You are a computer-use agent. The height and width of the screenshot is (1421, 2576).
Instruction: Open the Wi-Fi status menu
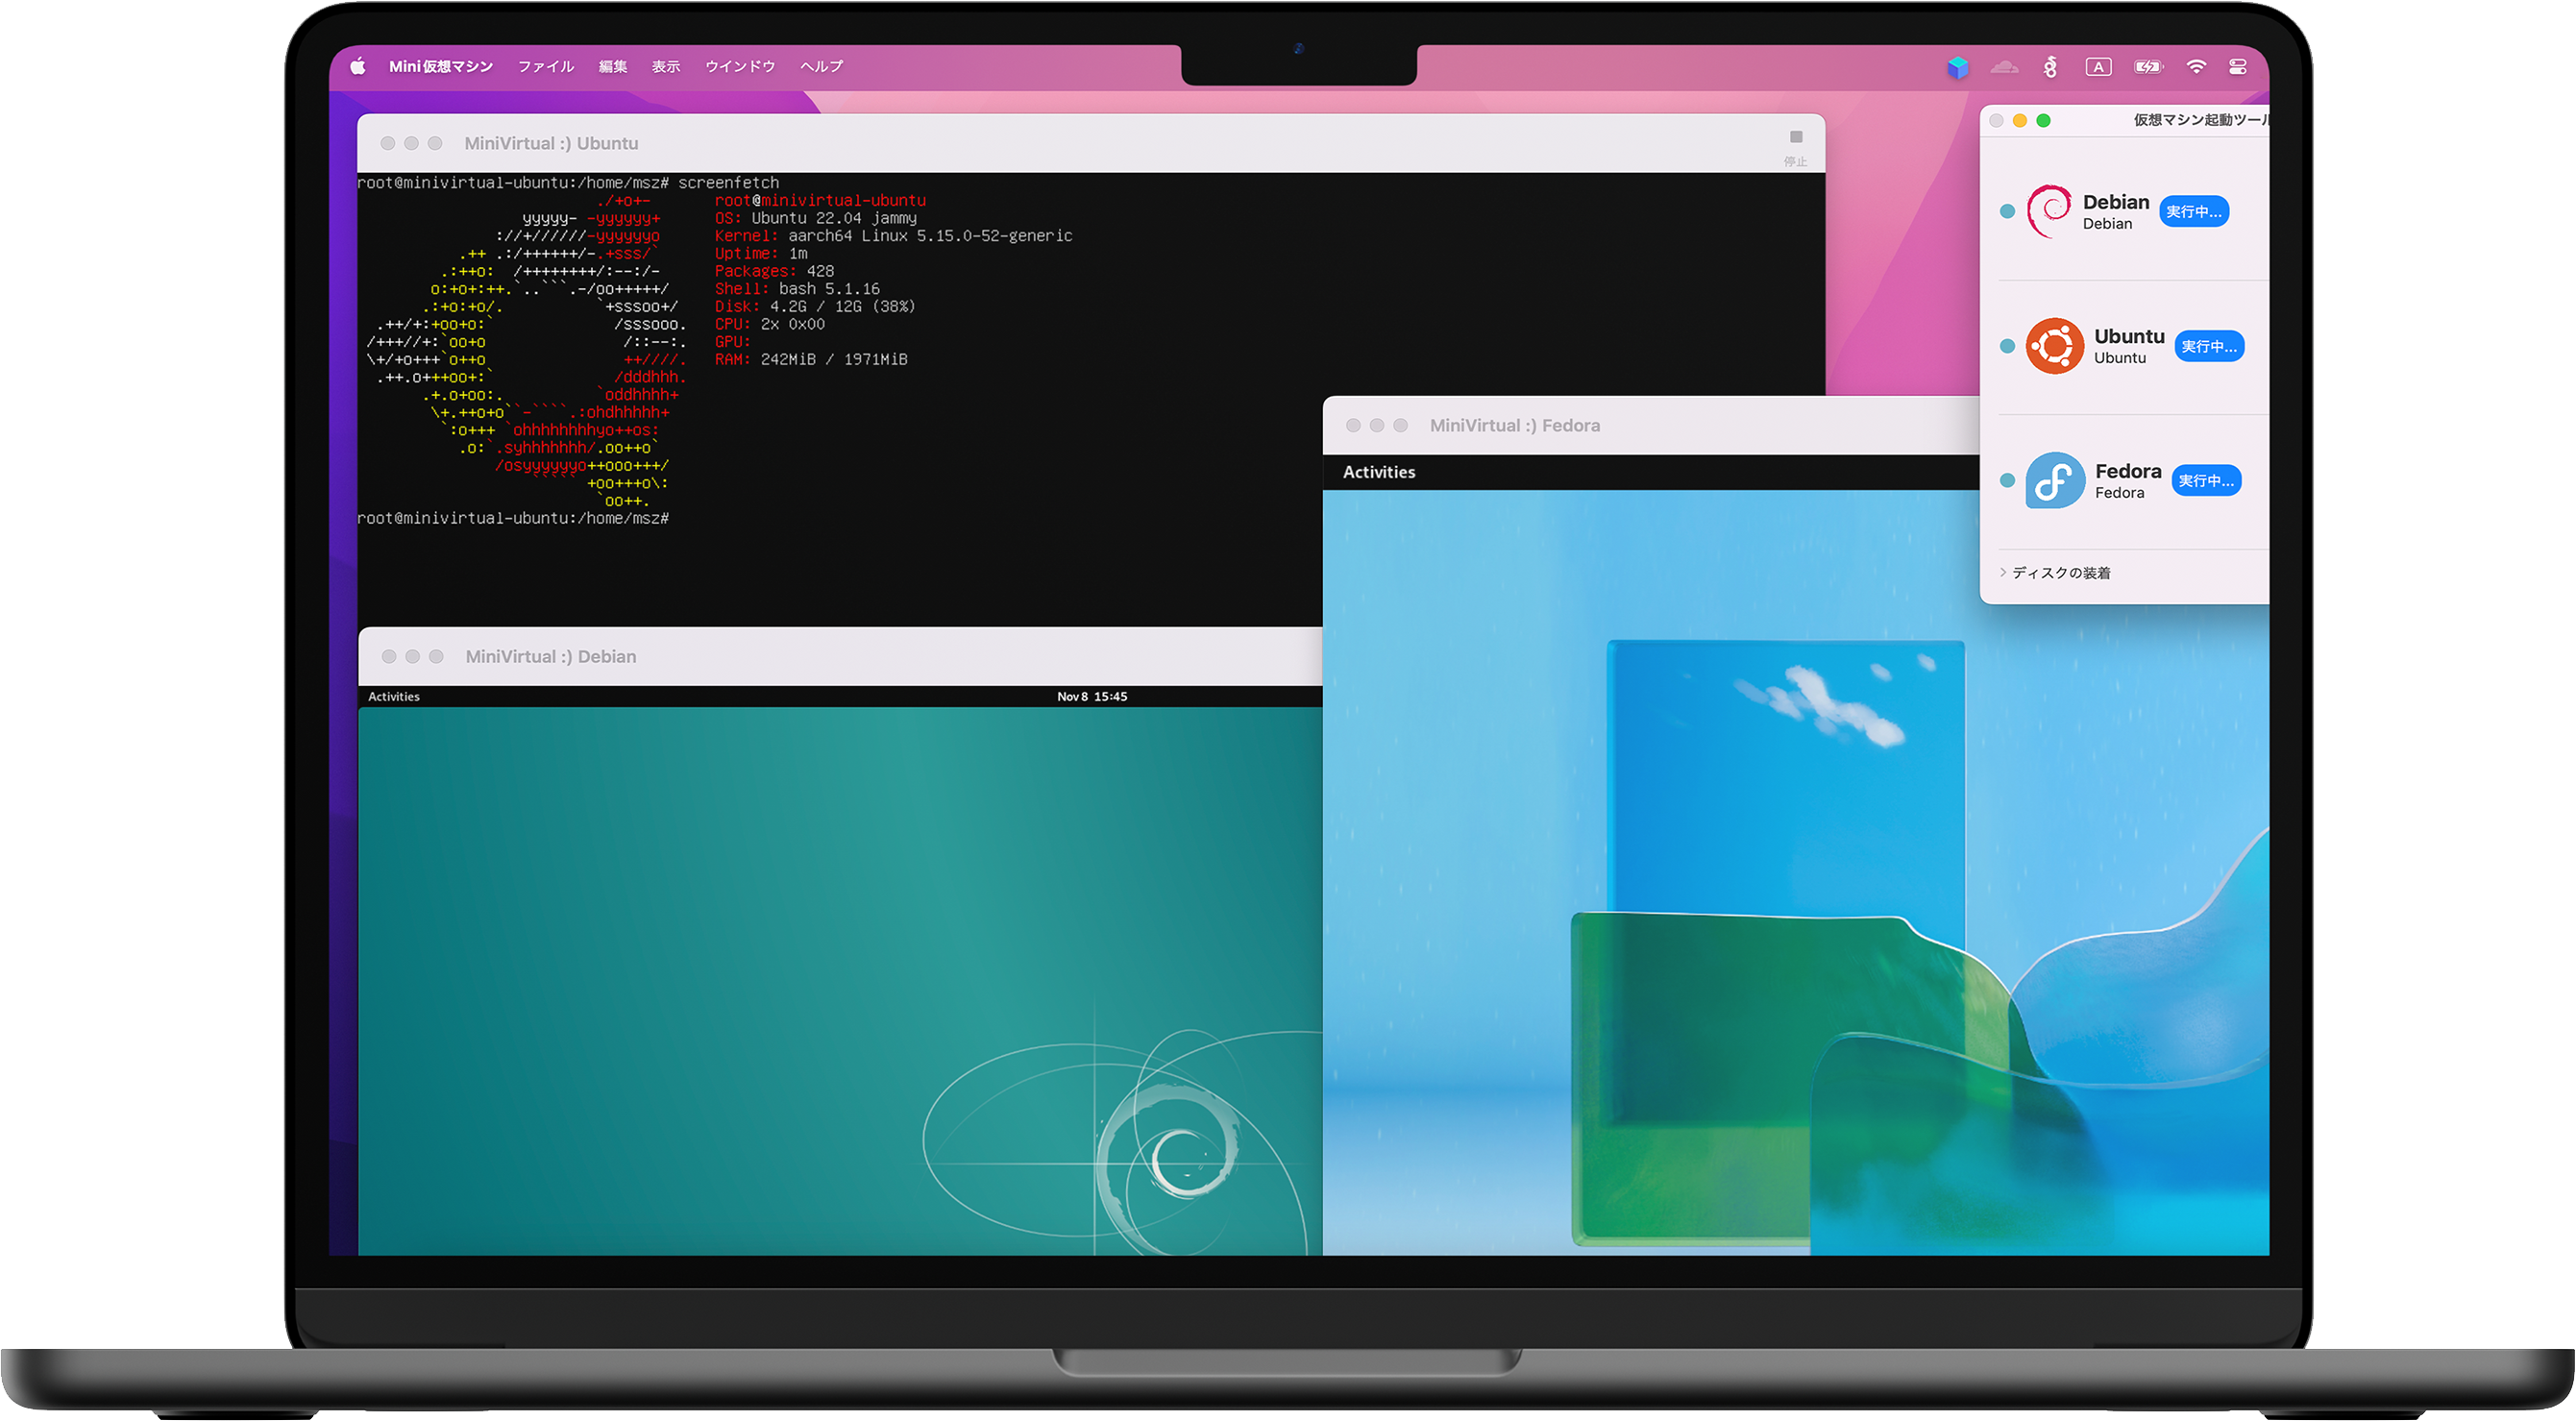click(2196, 67)
